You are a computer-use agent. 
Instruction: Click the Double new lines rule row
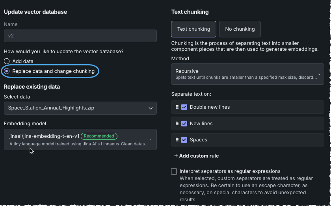coord(256,107)
